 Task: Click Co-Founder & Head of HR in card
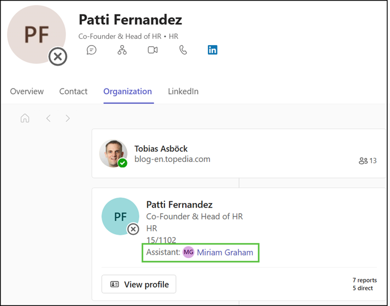pyautogui.click(x=194, y=216)
